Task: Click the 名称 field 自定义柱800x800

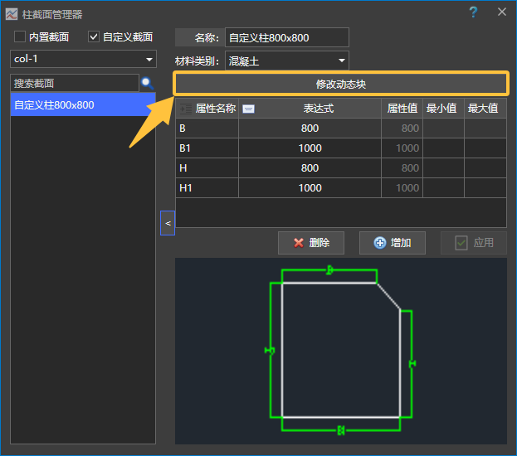Action: click(x=287, y=37)
